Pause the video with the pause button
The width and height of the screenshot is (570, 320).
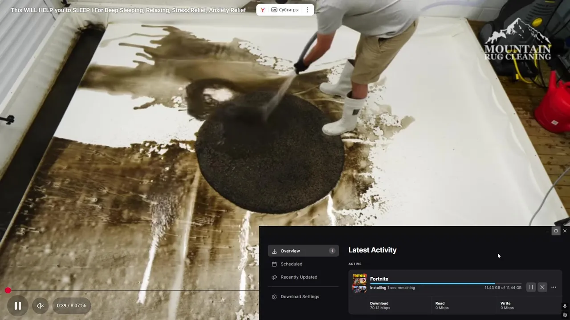[x=18, y=306]
